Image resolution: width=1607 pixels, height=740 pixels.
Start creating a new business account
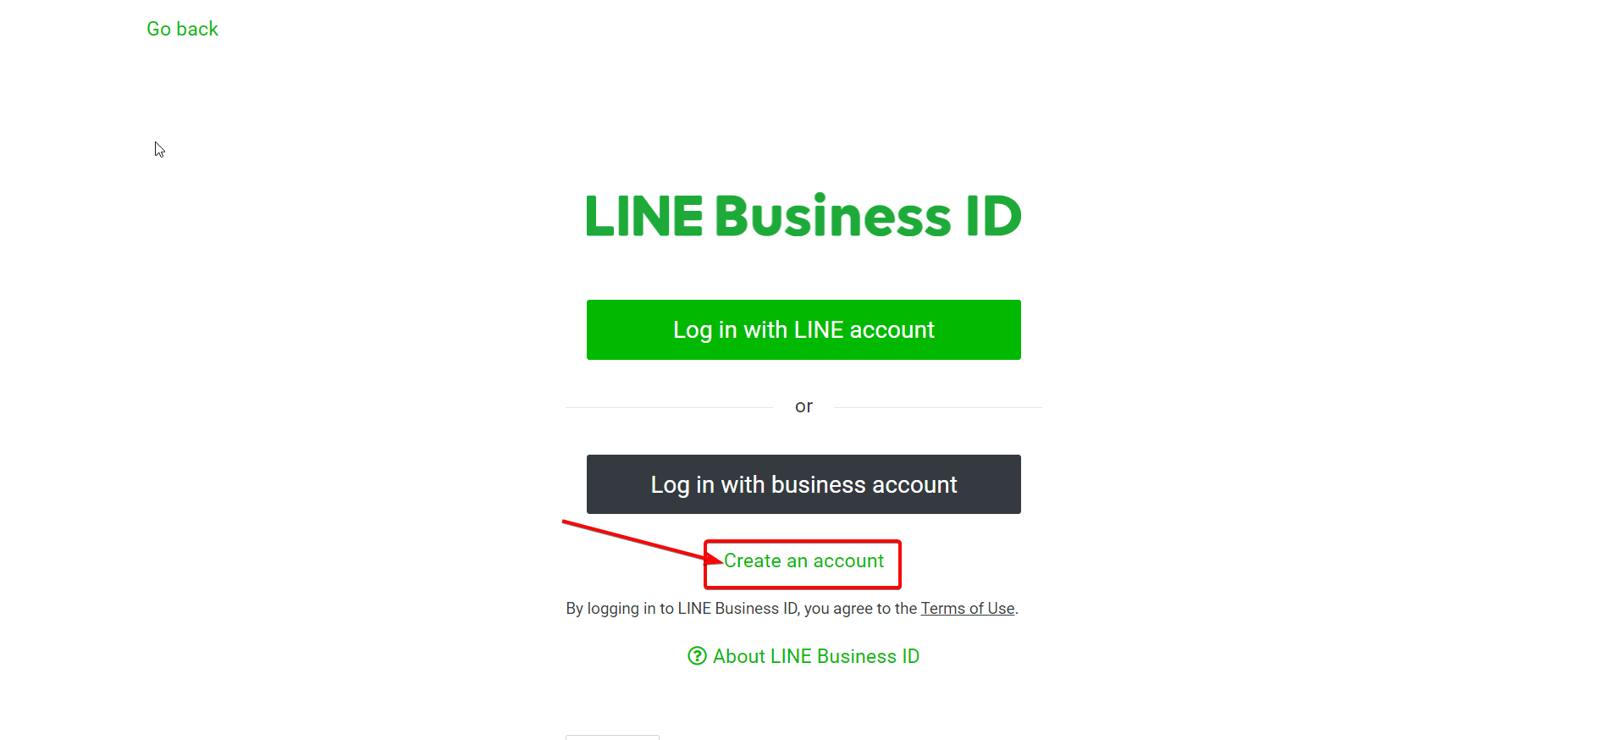803,561
